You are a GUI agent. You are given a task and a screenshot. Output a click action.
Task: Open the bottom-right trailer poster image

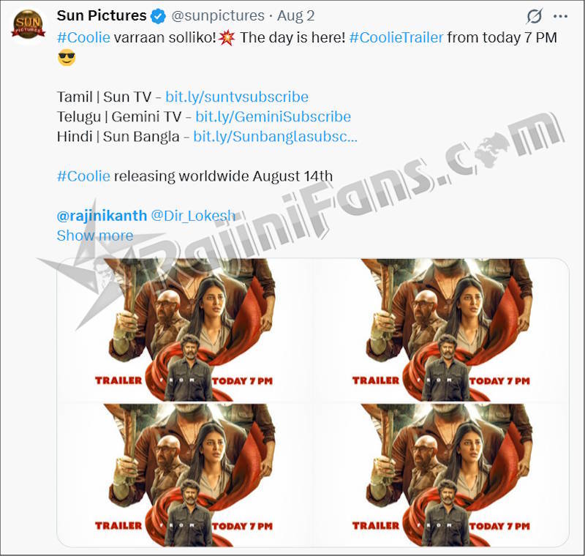(442, 476)
